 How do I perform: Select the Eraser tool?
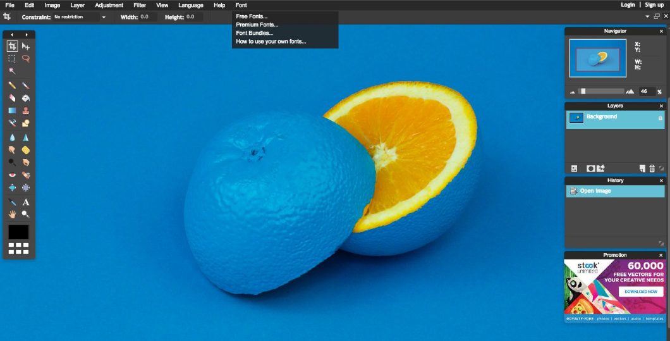(x=13, y=98)
